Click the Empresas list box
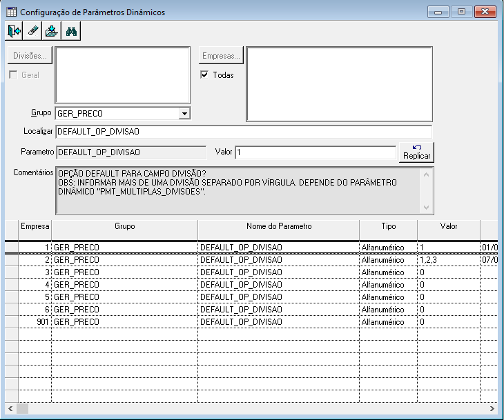 pos(340,84)
